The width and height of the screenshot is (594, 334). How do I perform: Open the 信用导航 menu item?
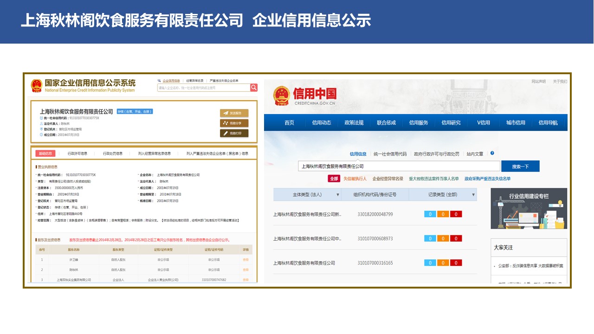(548, 123)
